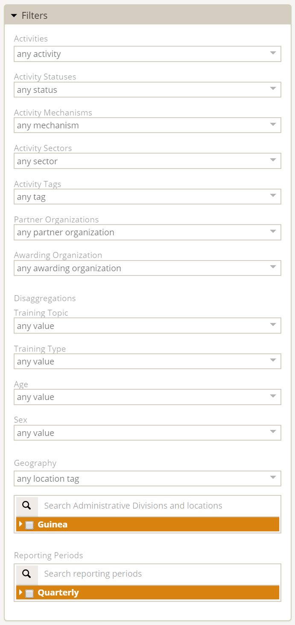The width and height of the screenshot is (295, 625).
Task: Click the Search reporting periods field
Action: pos(158,574)
